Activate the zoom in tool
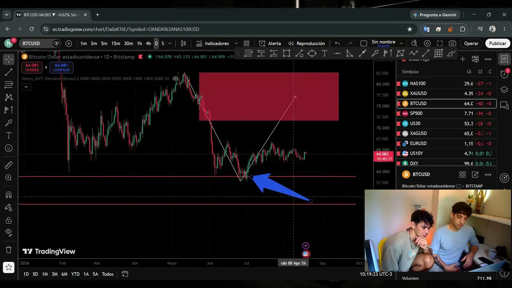Screen dimensions: 512x288 pos(8,178)
